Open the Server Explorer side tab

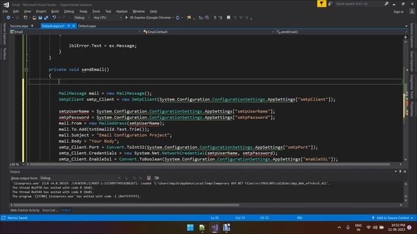click(x=5, y=34)
